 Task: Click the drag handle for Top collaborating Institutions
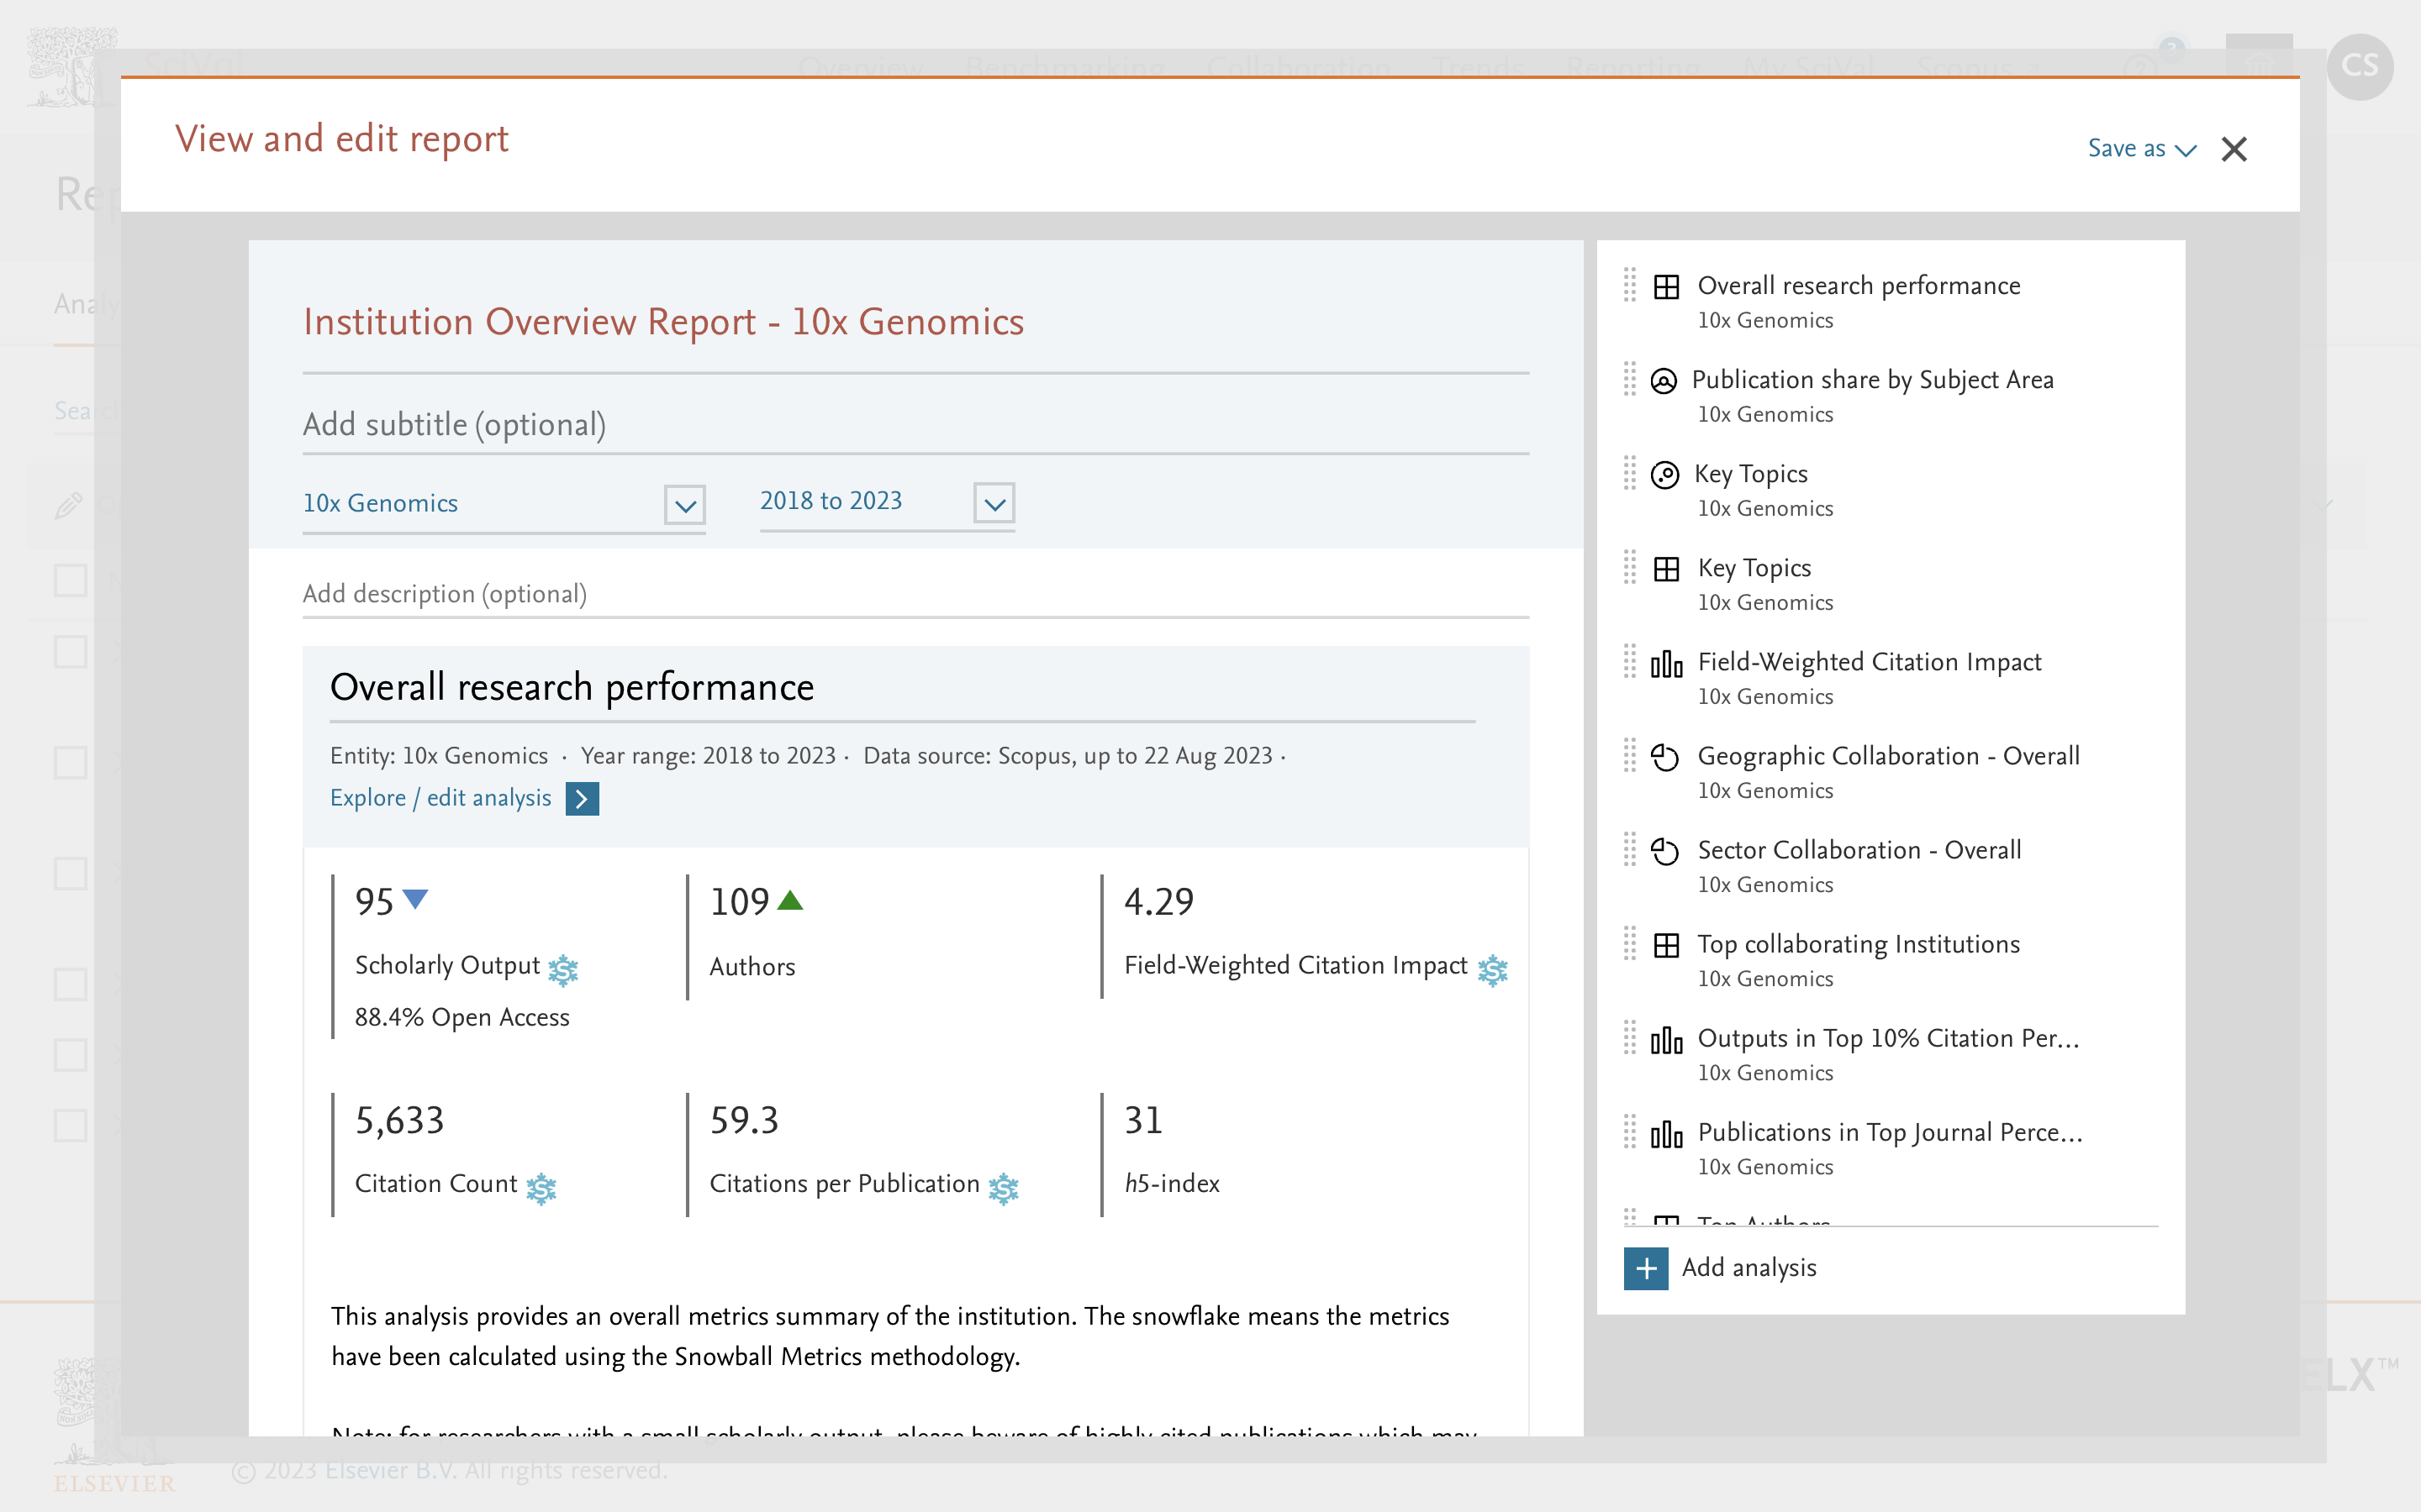[x=1630, y=943]
